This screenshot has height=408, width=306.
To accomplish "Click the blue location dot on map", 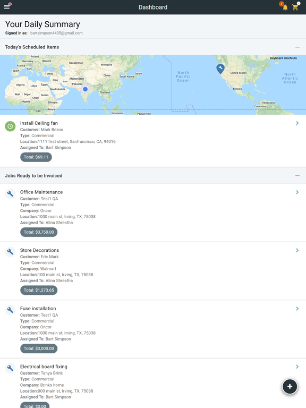I will pyautogui.click(x=85, y=89).
